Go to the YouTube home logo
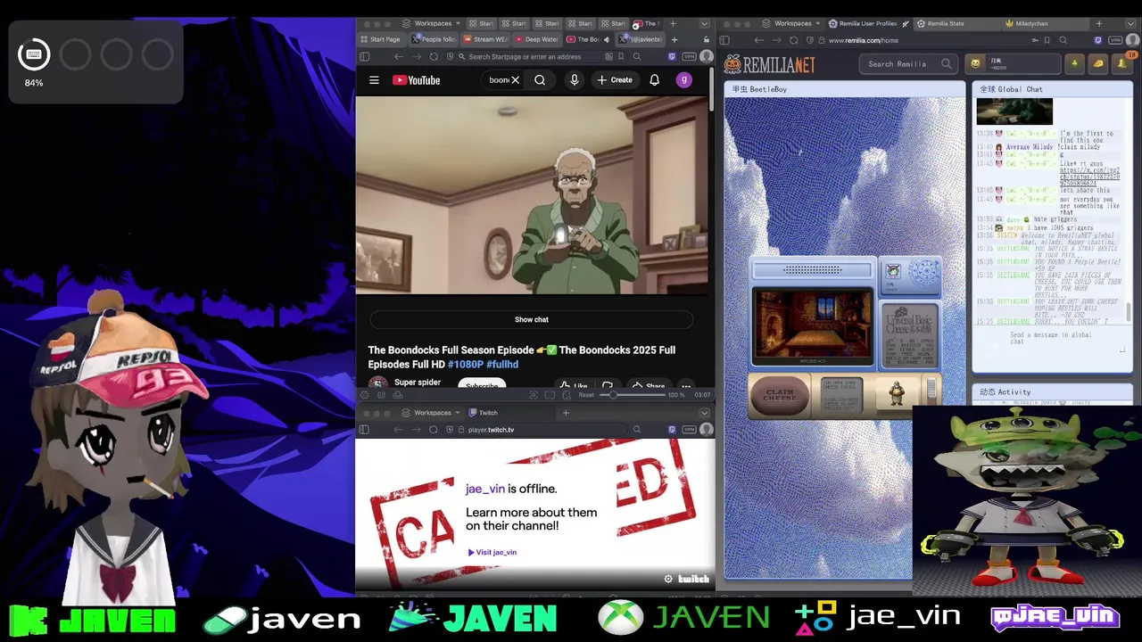This screenshot has width=1142, height=642. click(417, 80)
